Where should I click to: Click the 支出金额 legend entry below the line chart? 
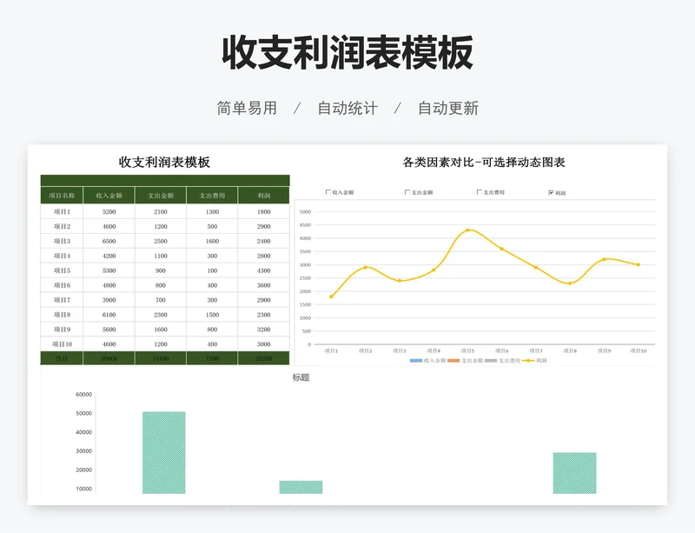[x=466, y=361]
